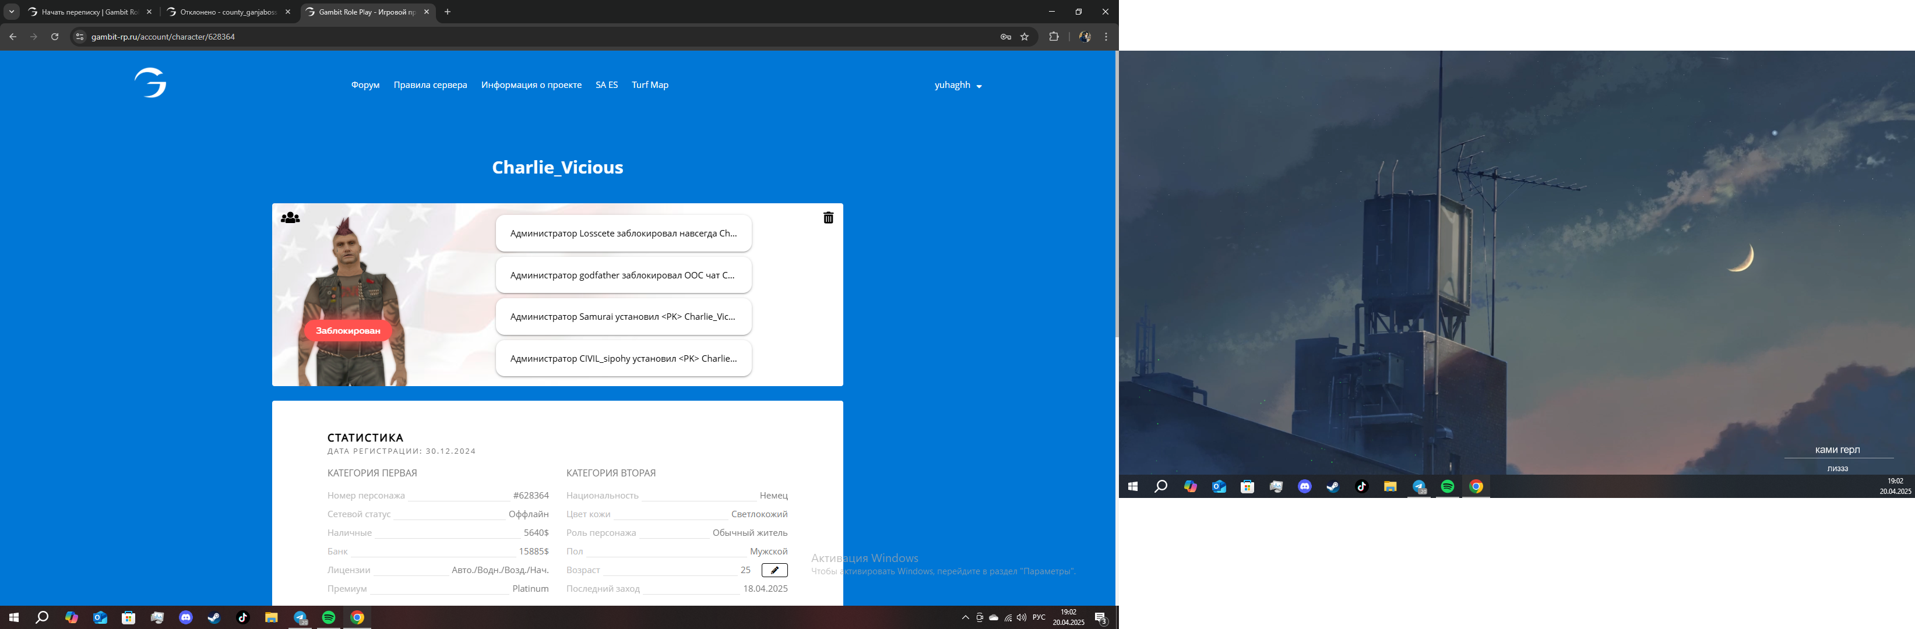Show hidden system tray icons chevron
Screen dimensions: 1915x629
[x=965, y=617]
